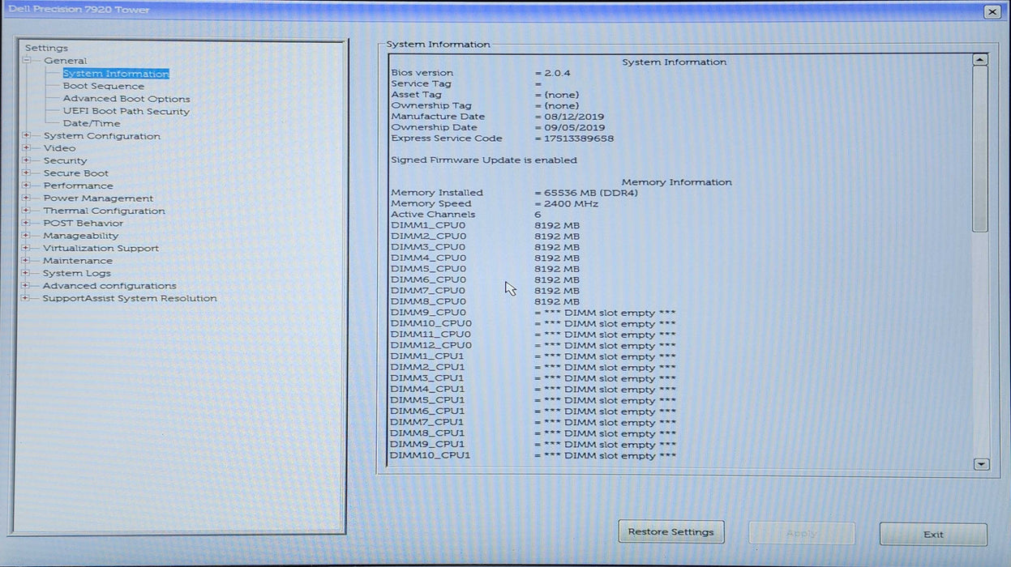
Task: Click the Restore Settings button
Action: [x=670, y=532]
